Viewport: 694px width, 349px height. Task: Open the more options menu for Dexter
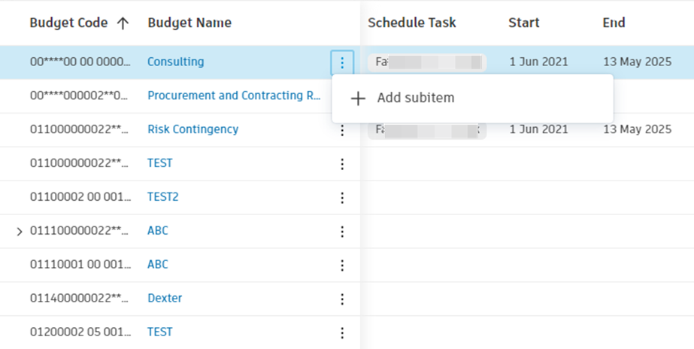[342, 299]
